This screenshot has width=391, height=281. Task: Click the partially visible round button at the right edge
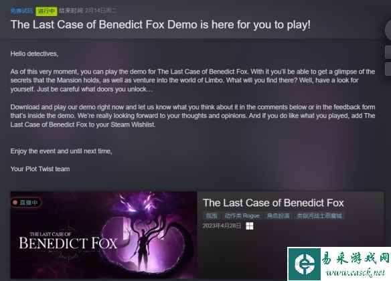pos(388,30)
